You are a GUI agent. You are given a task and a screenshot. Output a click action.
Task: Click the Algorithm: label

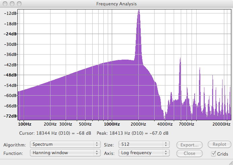[x=14, y=145]
